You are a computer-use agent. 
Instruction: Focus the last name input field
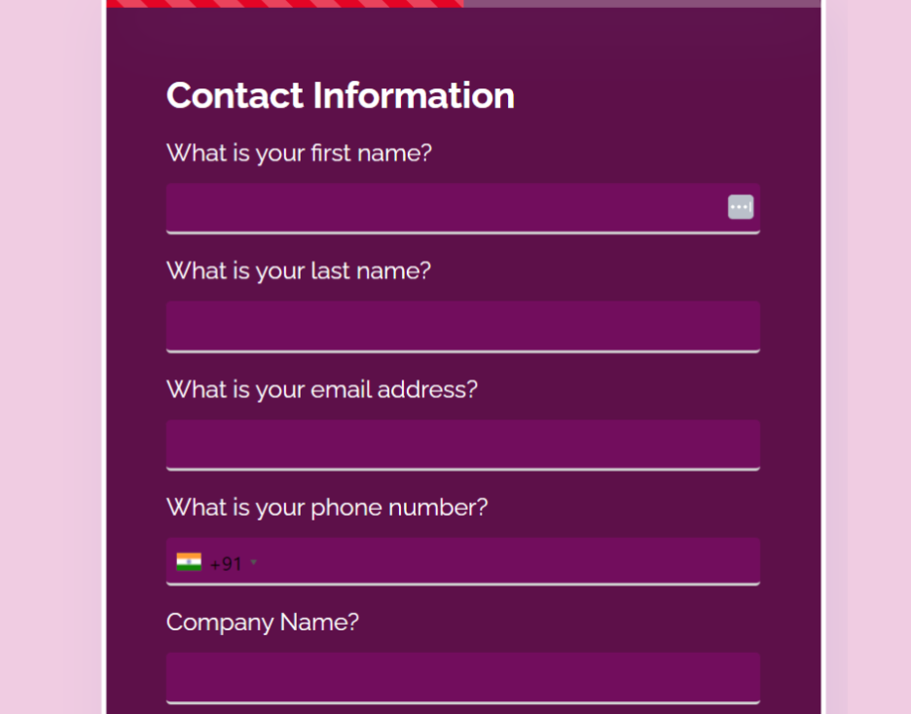click(463, 326)
